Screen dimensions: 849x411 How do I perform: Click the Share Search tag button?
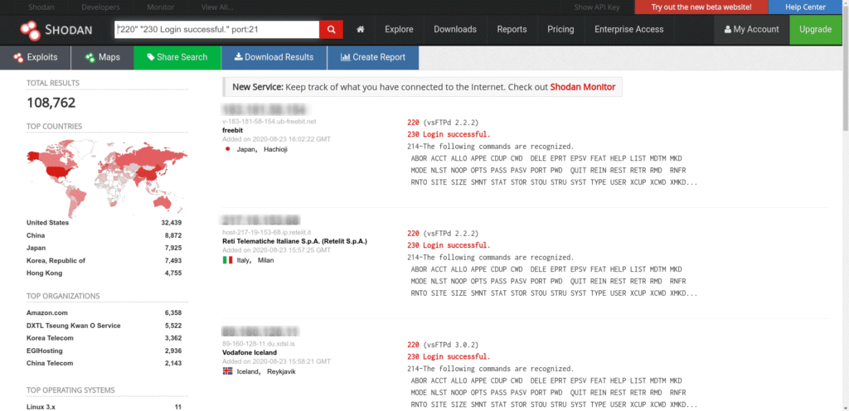[x=177, y=57]
